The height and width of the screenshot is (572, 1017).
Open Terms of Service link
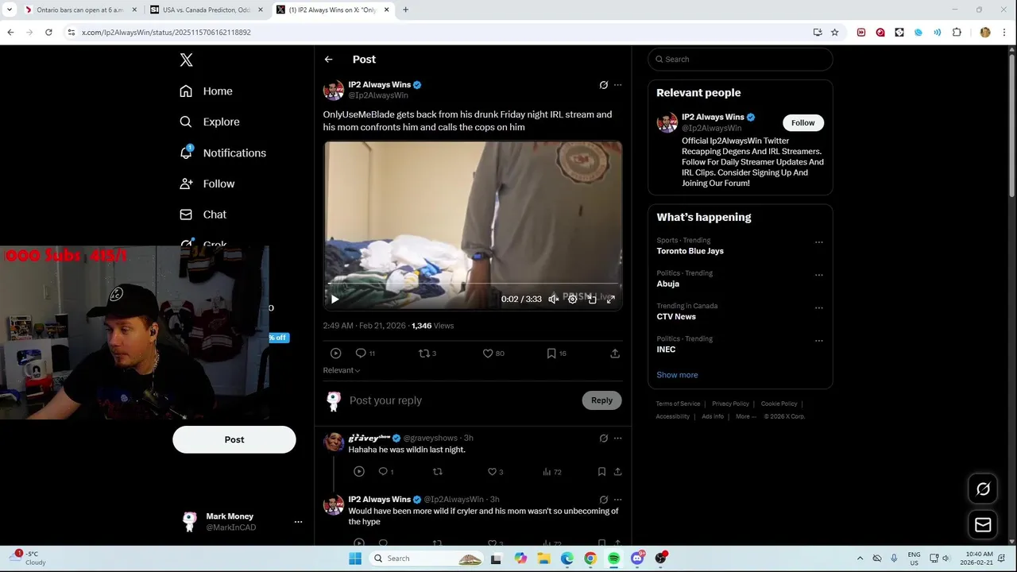click(x=678, y=404)
